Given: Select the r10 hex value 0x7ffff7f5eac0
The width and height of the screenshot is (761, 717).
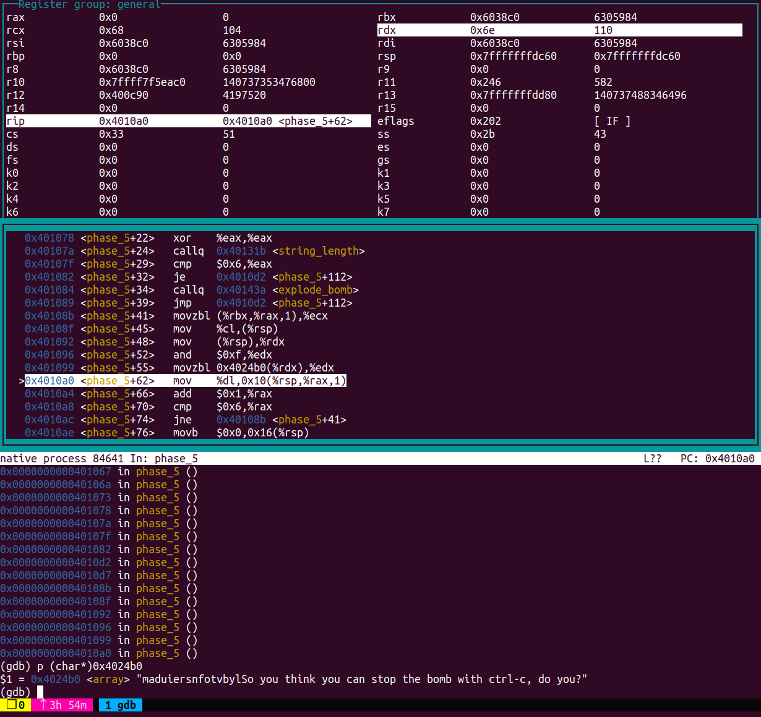Looking at the screenshot, I should [x=142, y=82].
